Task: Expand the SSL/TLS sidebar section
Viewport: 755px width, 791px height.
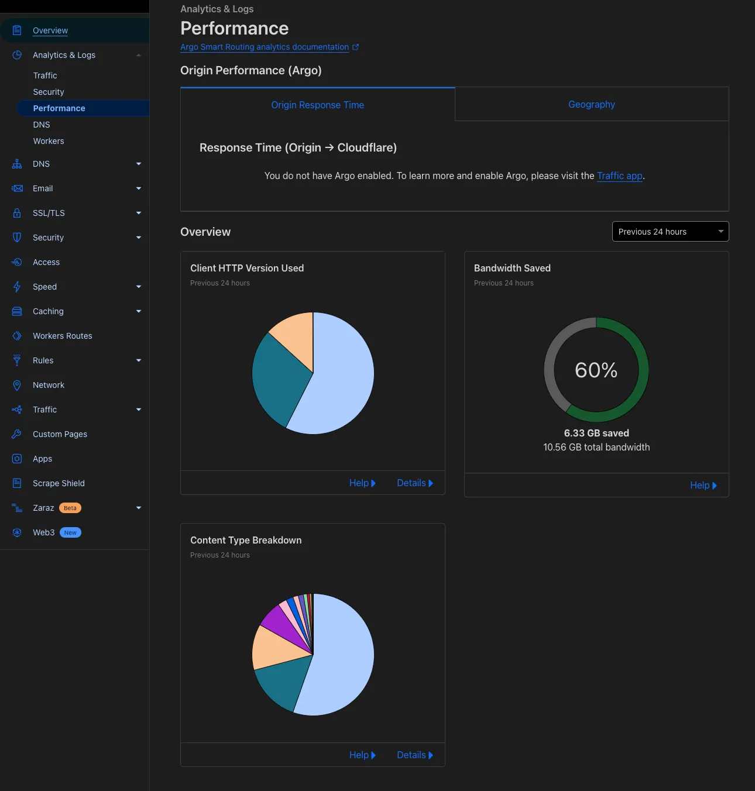Action: [x=139, y=213]
